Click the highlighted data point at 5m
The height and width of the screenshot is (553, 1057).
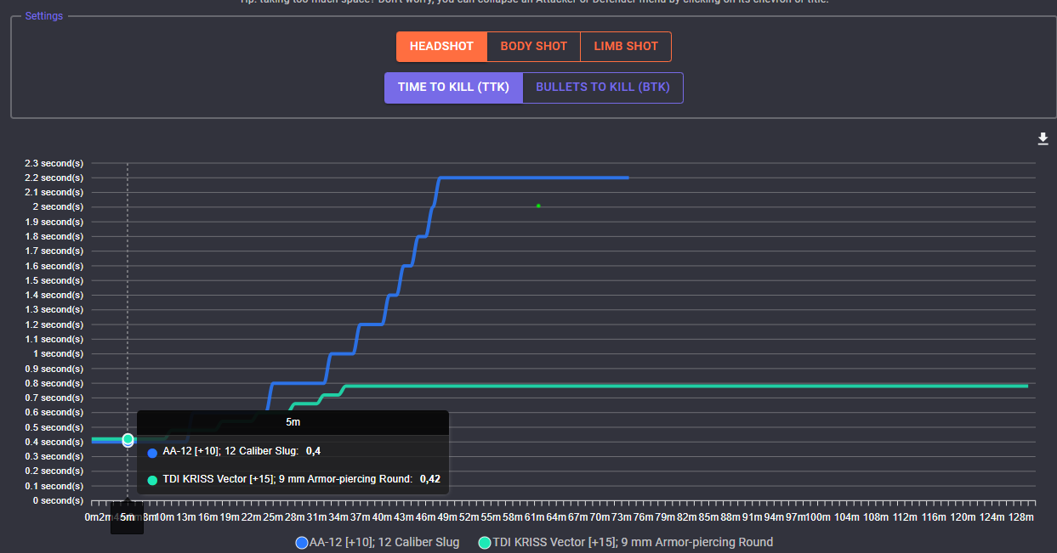click(128, 439)
